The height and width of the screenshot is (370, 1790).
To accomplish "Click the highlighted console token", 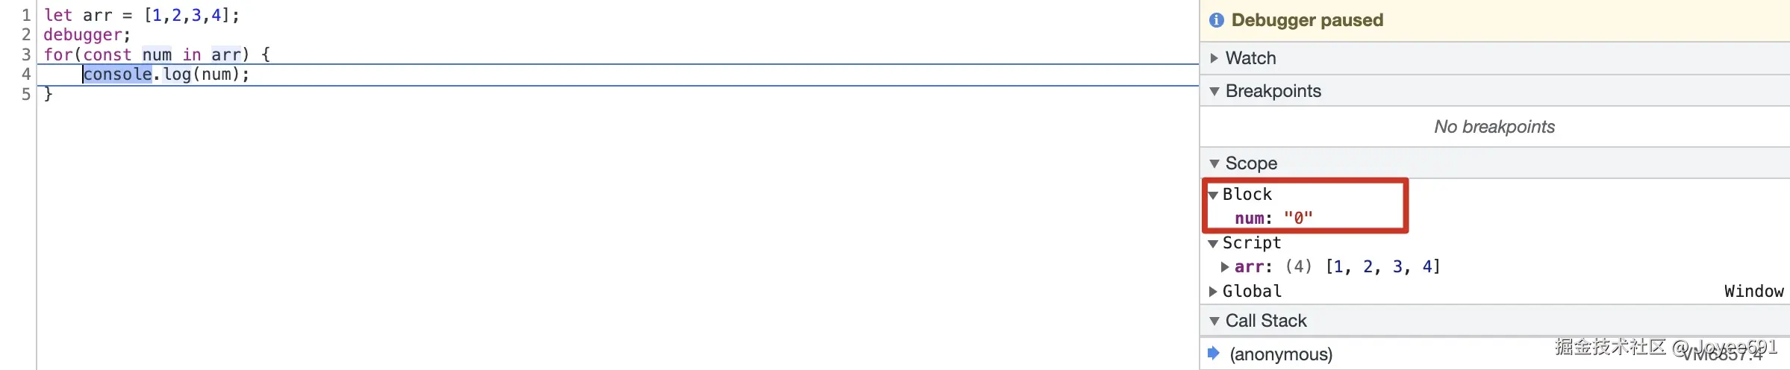I will pyautogui.click(x=117, y=74).
